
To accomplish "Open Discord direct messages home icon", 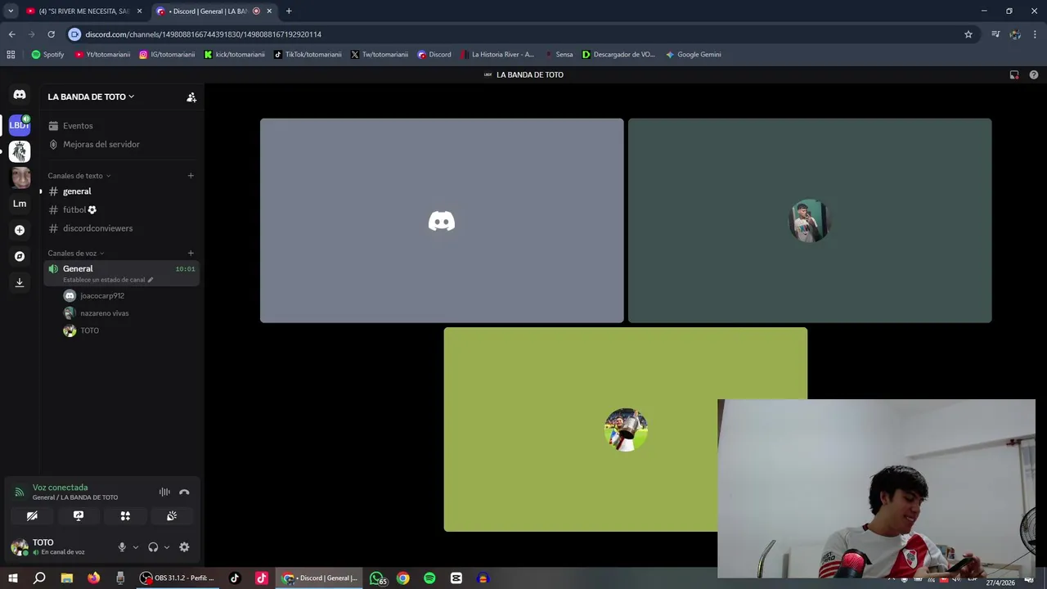I will (x=20, y=95).
